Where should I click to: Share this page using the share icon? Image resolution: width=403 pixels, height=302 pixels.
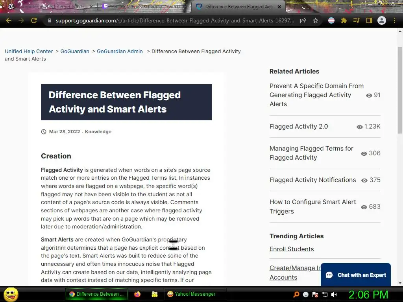pyautogui.click(x=303, y=20)
